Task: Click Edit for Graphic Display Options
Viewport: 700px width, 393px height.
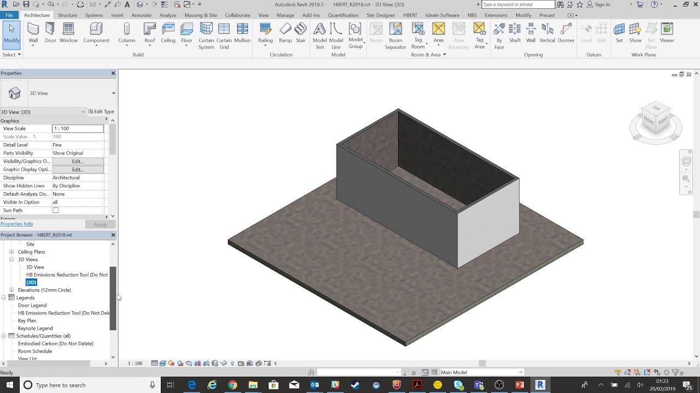Action: point(78,170)
